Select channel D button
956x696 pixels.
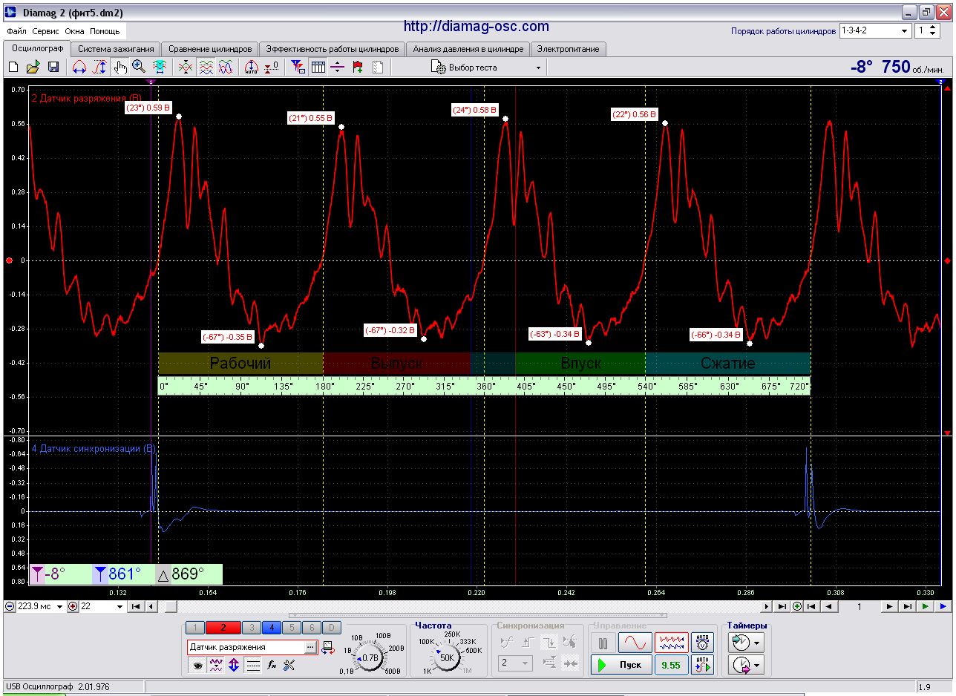(x=332, y=628)
